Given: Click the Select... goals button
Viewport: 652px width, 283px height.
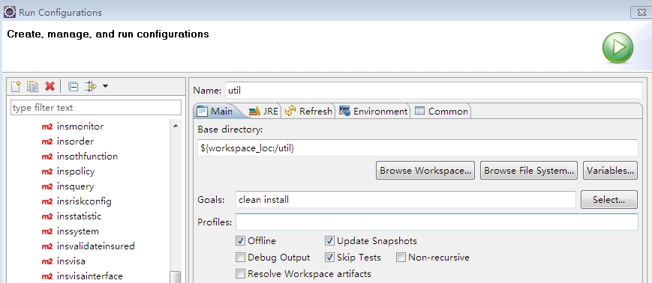Looking at the screenshot, I should [608, 200].
